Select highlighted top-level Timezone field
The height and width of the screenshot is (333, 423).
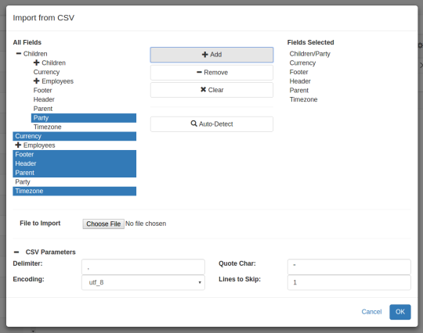click(x=74, y=192)
